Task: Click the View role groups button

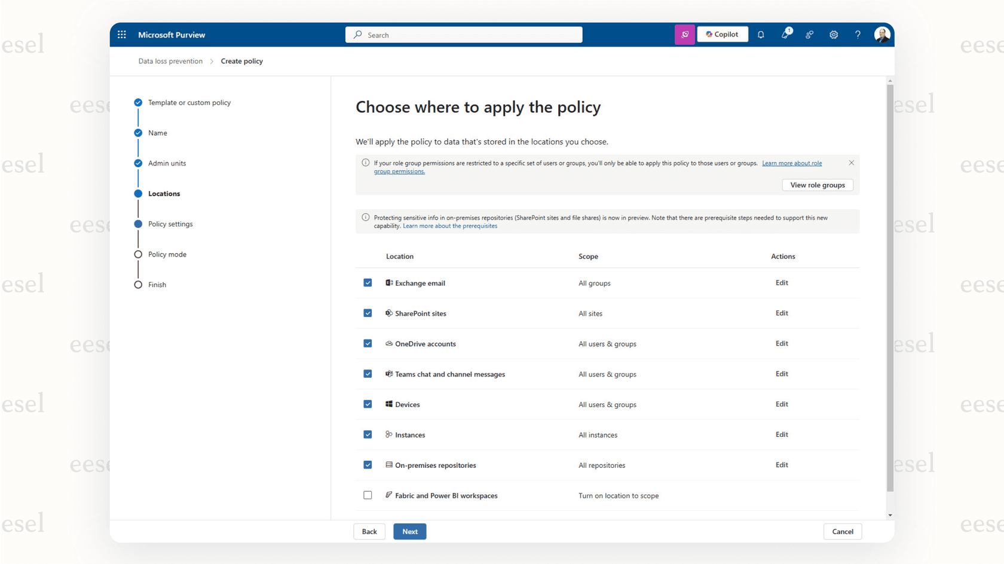Action: pos(818,185)
